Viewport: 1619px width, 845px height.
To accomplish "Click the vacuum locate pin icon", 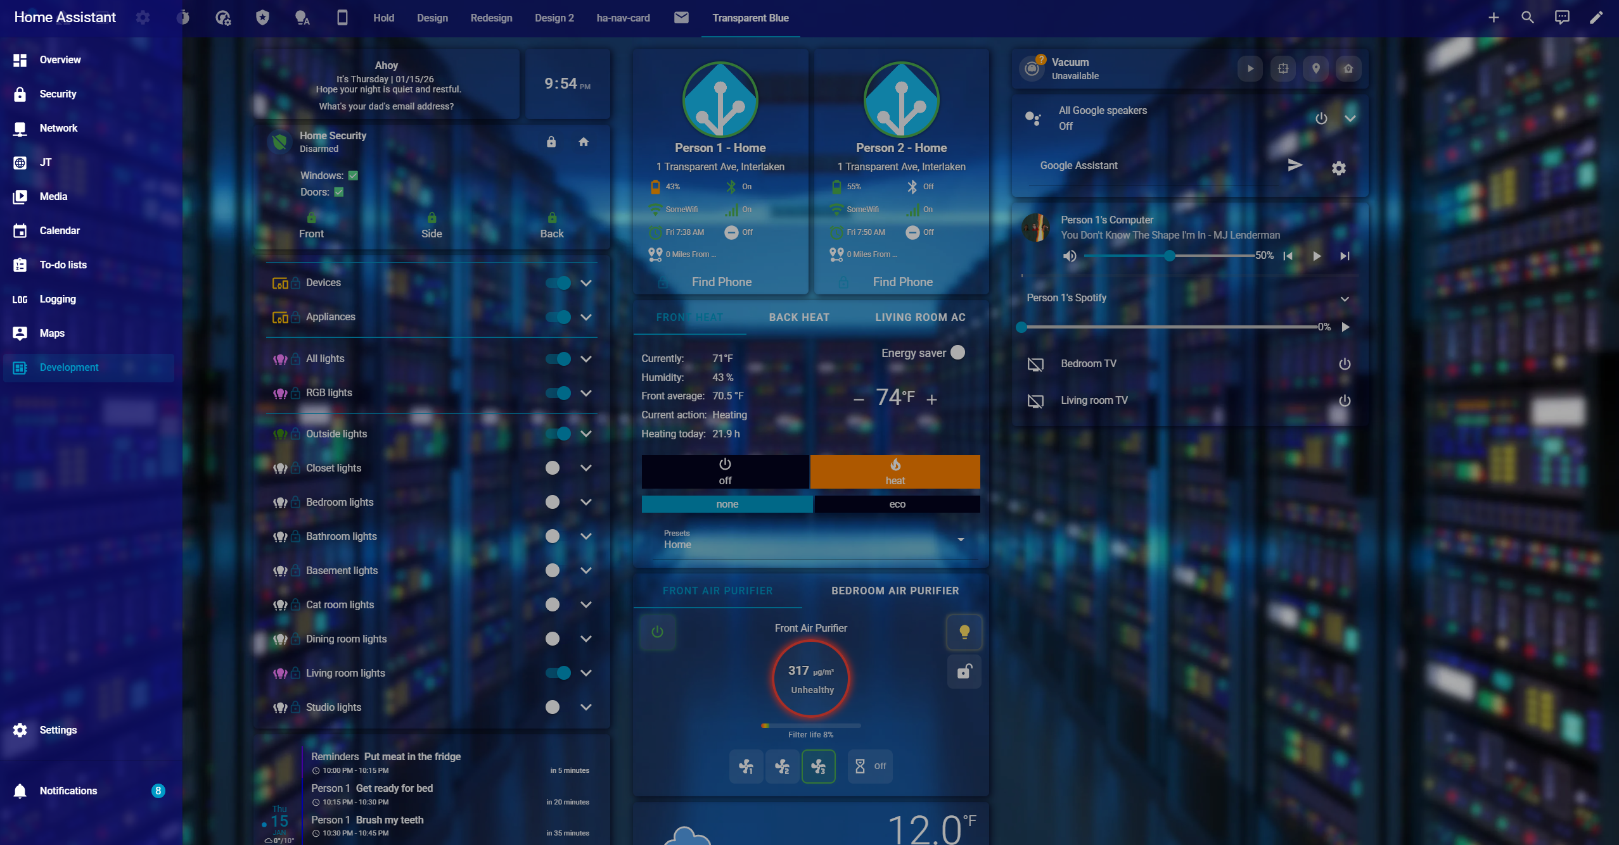I will 1315,68.
